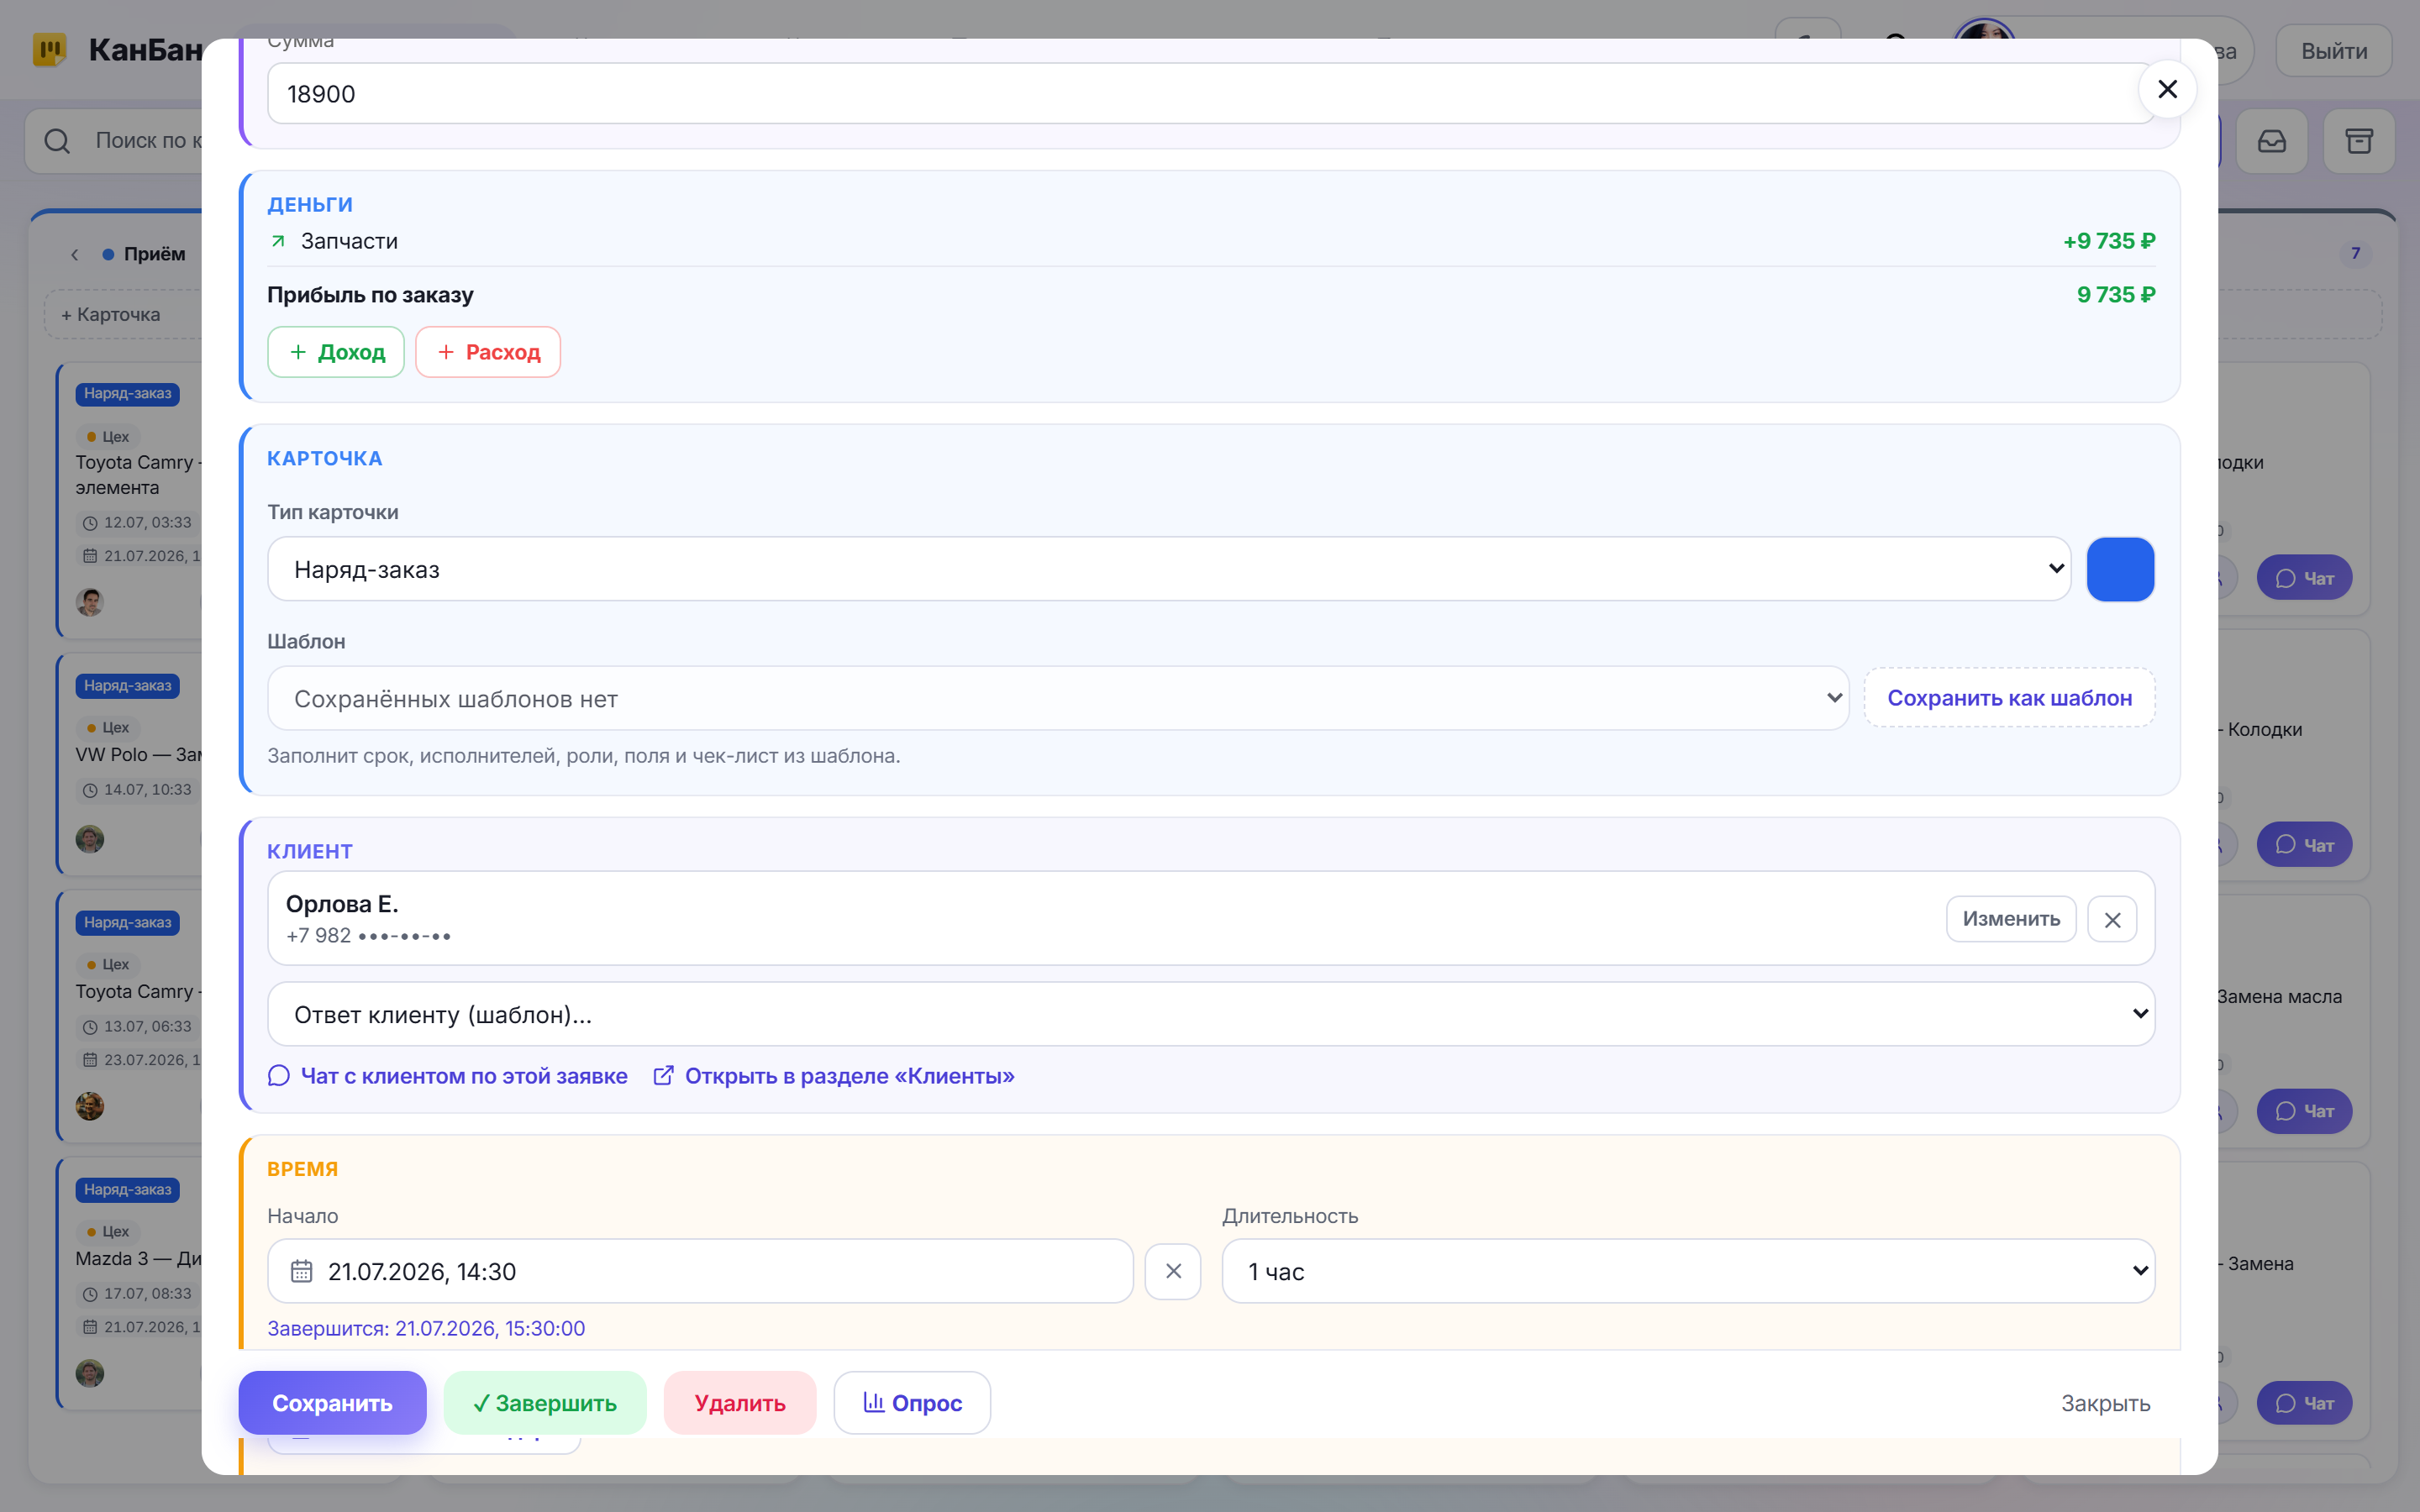Click the Сумма input field with 18900
This screenshot has width=2420, height=1512.
pyautogui.click(x=1210, y=94)
